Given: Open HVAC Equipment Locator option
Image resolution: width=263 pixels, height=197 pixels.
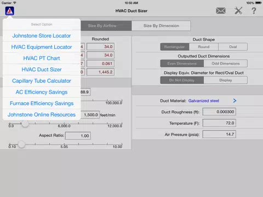Looking at the screenshot, I should [42, 47].
